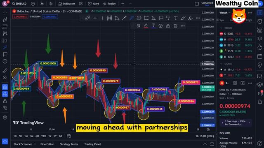Click the Alert button

click(94, 4)
